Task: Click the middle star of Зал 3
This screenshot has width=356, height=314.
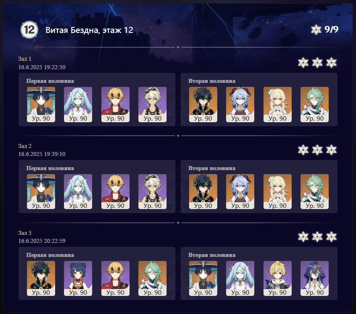Action: [317, 237]
